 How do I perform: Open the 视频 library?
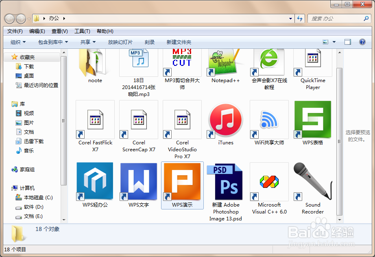[x=29, y=113]
